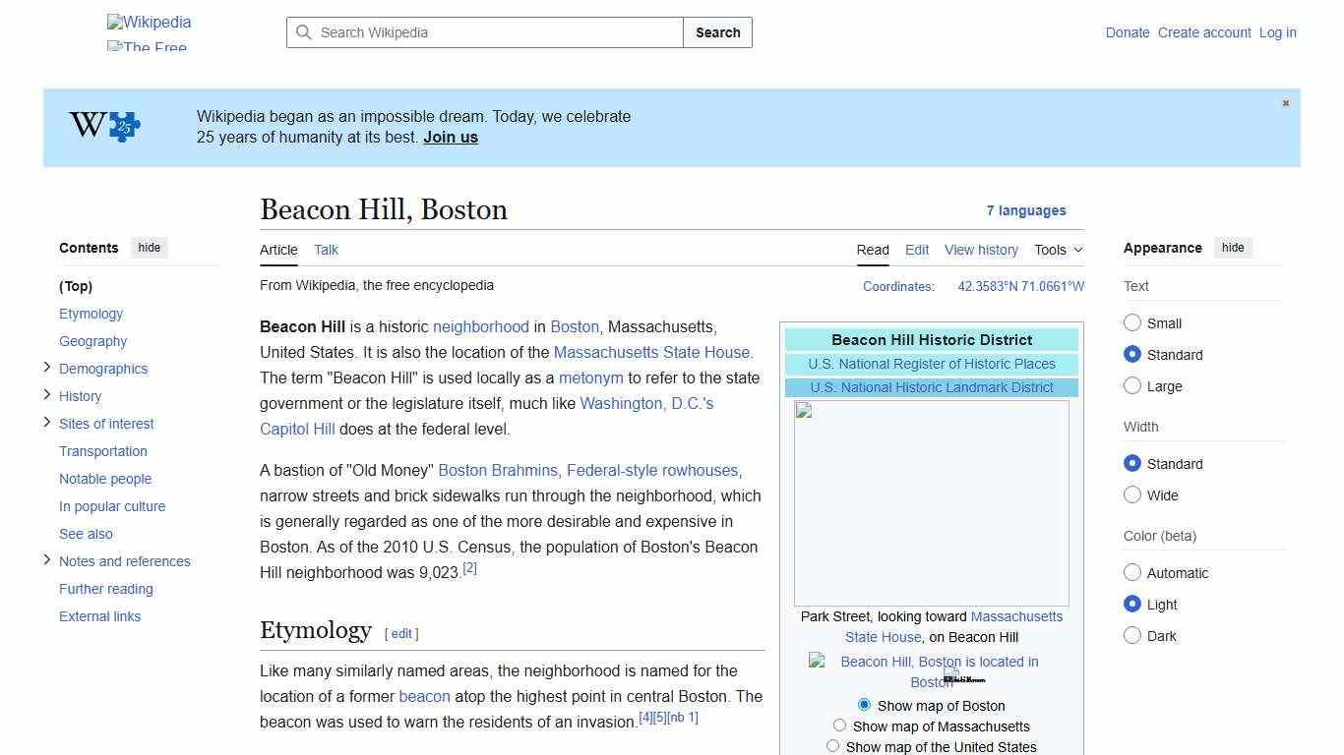Switch to the Talk tab

coord(326,250)
